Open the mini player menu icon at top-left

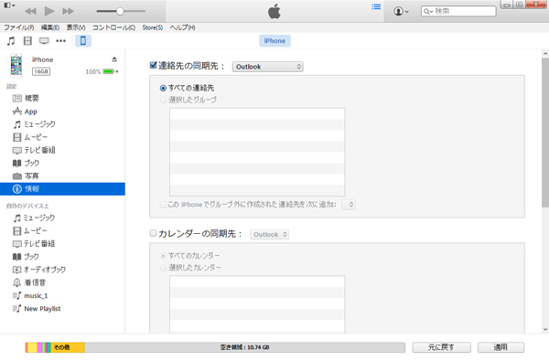click(9, 5)
